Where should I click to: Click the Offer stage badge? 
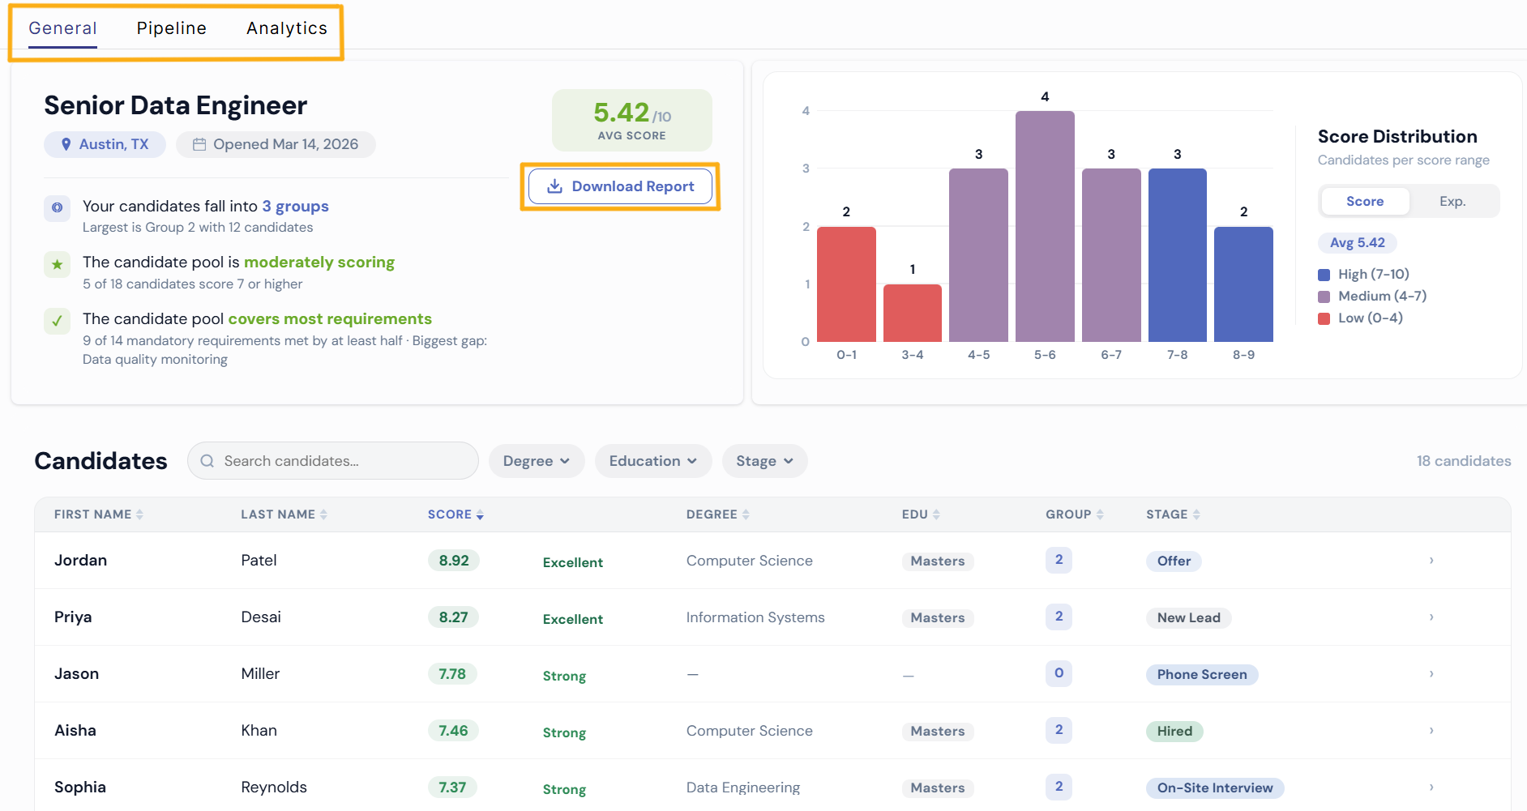coord(1174,561)
